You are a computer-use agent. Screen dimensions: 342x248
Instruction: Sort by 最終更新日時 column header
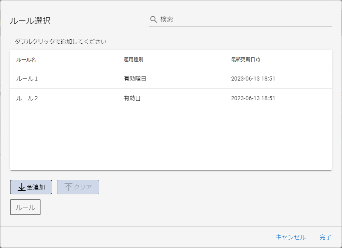click(x=245, y=60)
